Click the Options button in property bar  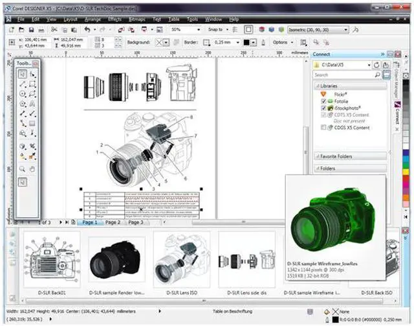tap(280, 42)
